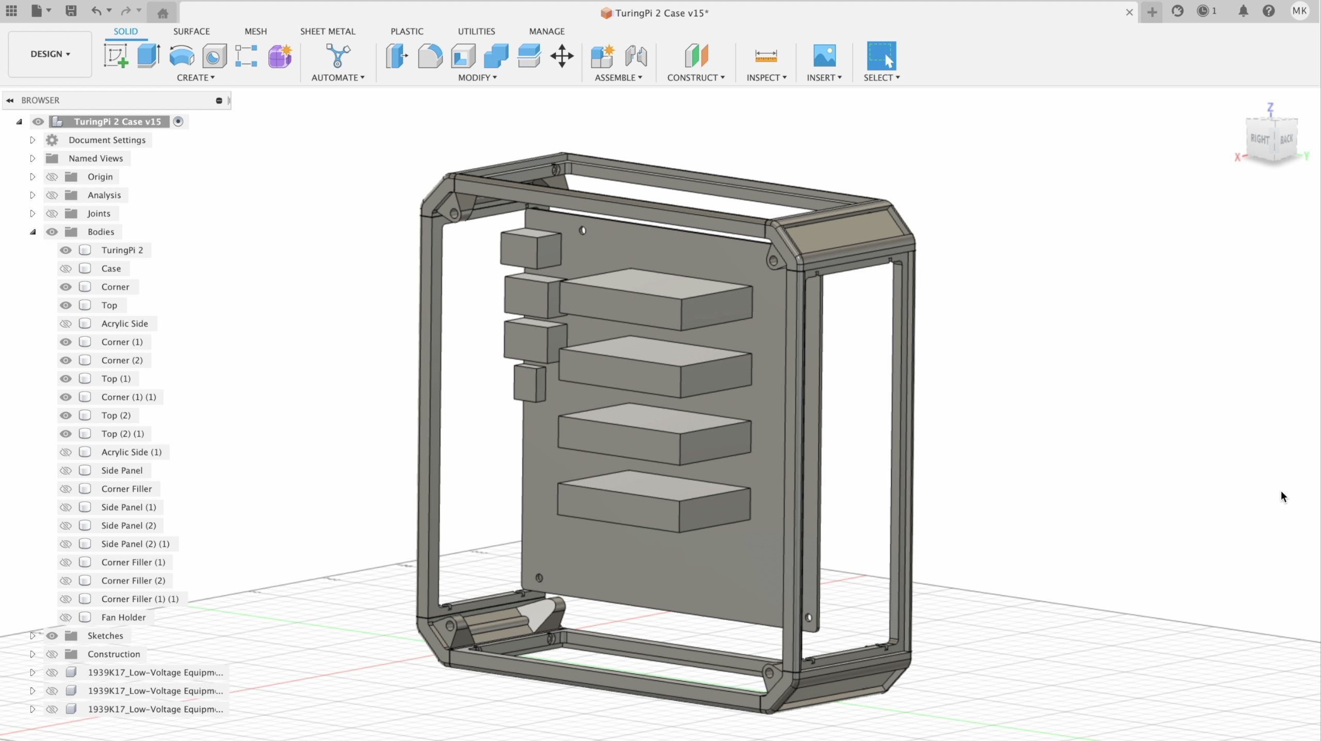This screenshot has height=741, width=1321.
Task: Show the Fan Holder body
Action: point(66,617)
